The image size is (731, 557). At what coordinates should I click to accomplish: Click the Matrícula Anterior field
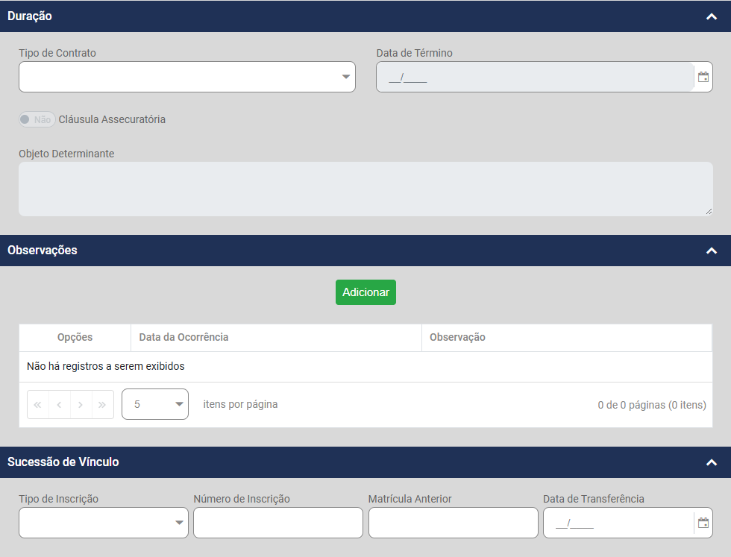[454, 523]
